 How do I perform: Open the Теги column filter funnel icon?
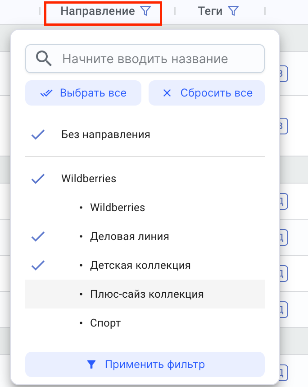pos(233,11)
